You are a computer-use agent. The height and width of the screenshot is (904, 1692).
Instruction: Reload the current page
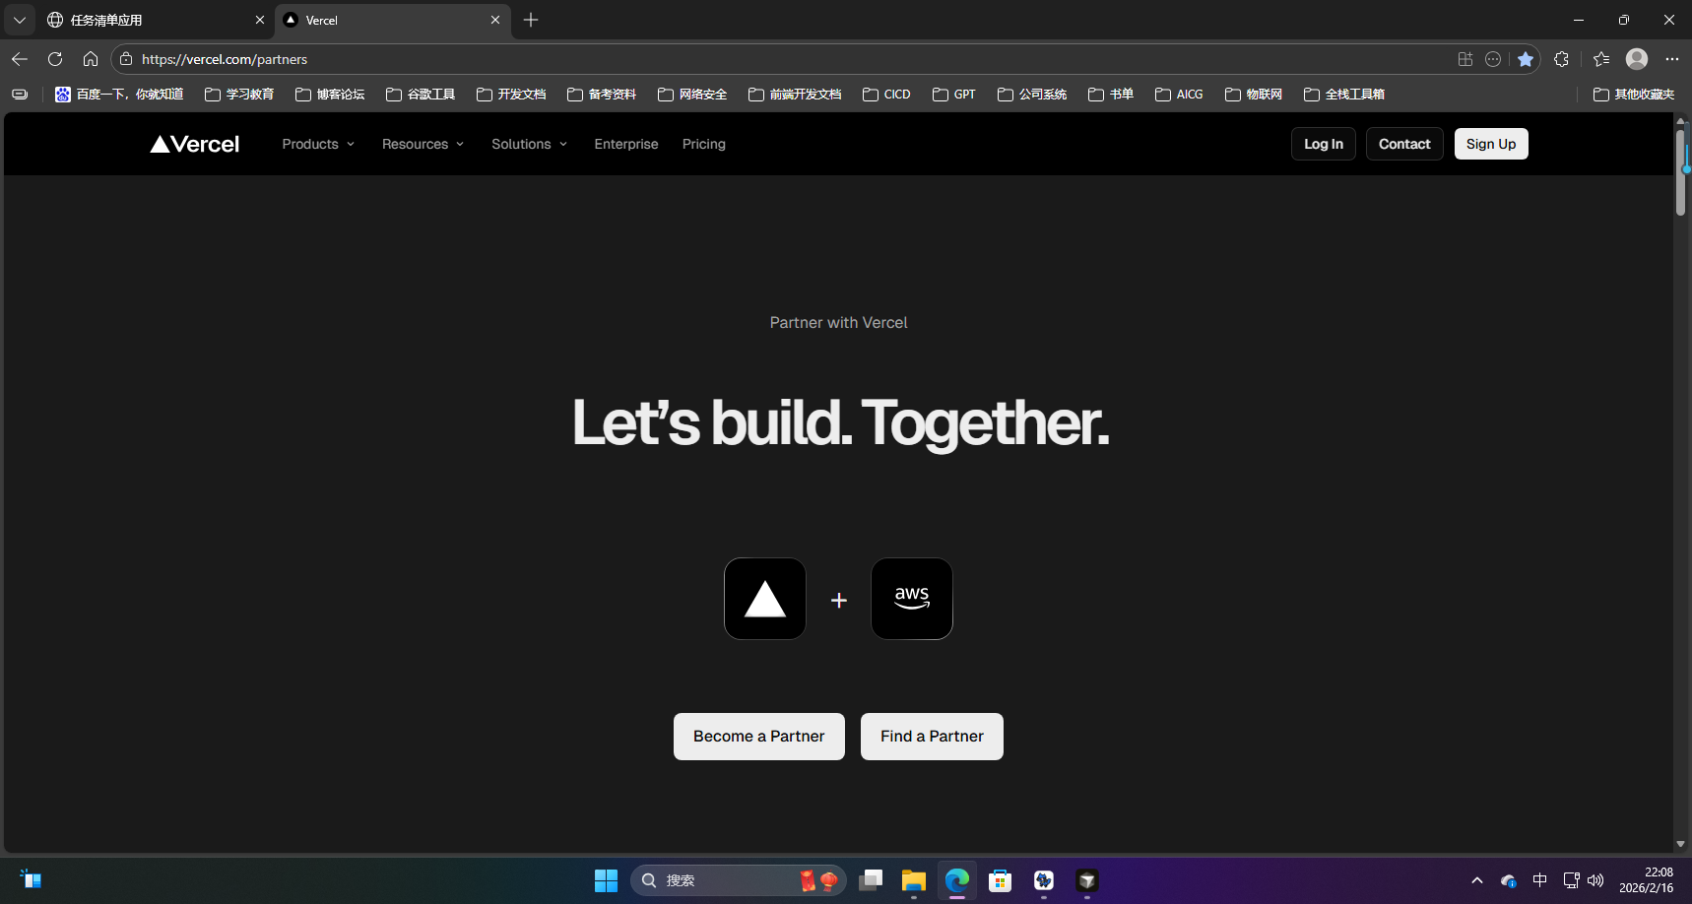(x=55, y=59)
